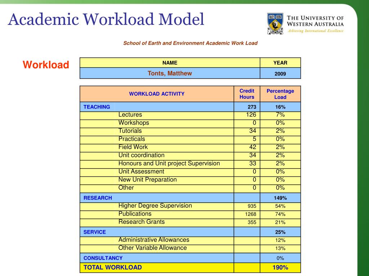
Task: Select the Other row under Teaching
Action: [x=126, y=188]
